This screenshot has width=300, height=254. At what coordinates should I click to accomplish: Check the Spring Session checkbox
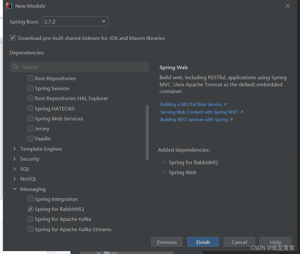point(30,88)
